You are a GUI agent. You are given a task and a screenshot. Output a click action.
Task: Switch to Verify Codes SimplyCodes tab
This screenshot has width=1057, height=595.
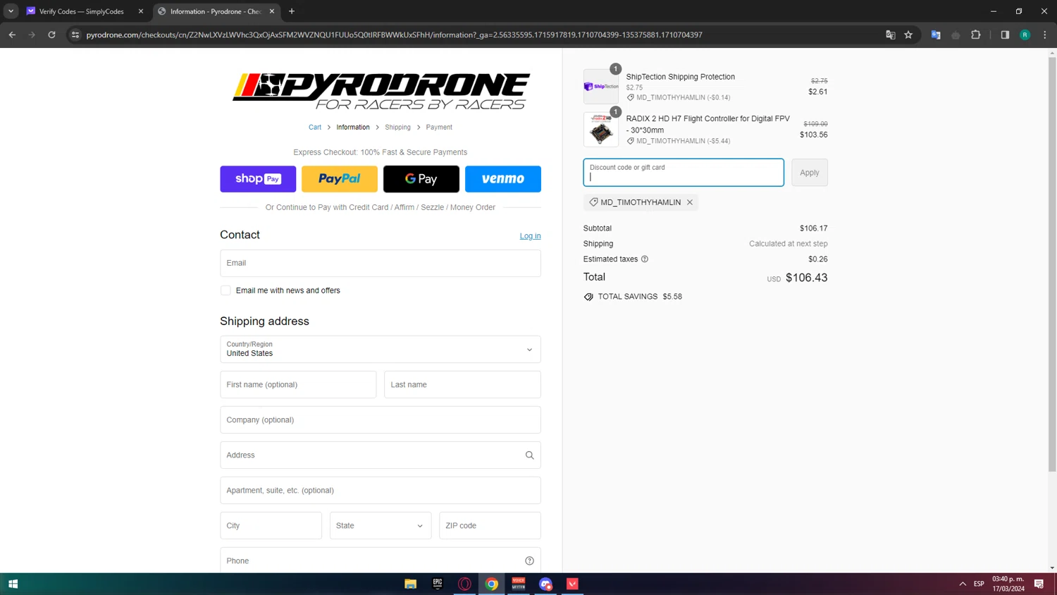tap(81, 11)
